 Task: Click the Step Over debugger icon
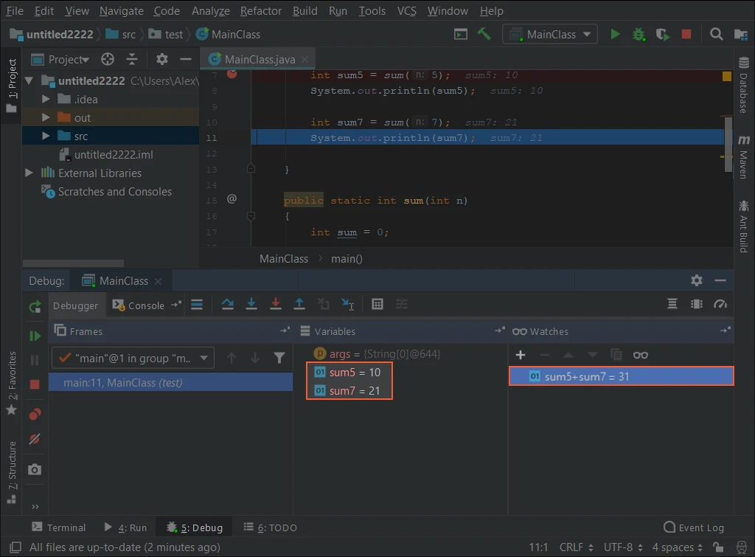coord(227,304)
